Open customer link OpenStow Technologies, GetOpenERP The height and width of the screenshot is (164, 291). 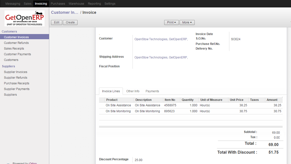[x=161, y=39]
